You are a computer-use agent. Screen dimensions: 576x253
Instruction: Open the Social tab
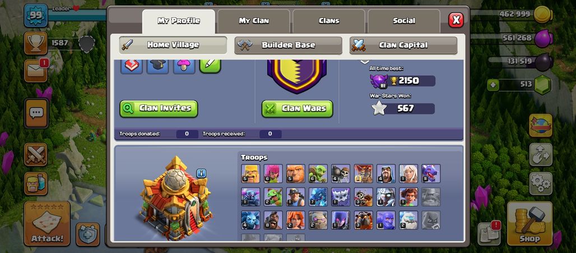pos(404,21)
